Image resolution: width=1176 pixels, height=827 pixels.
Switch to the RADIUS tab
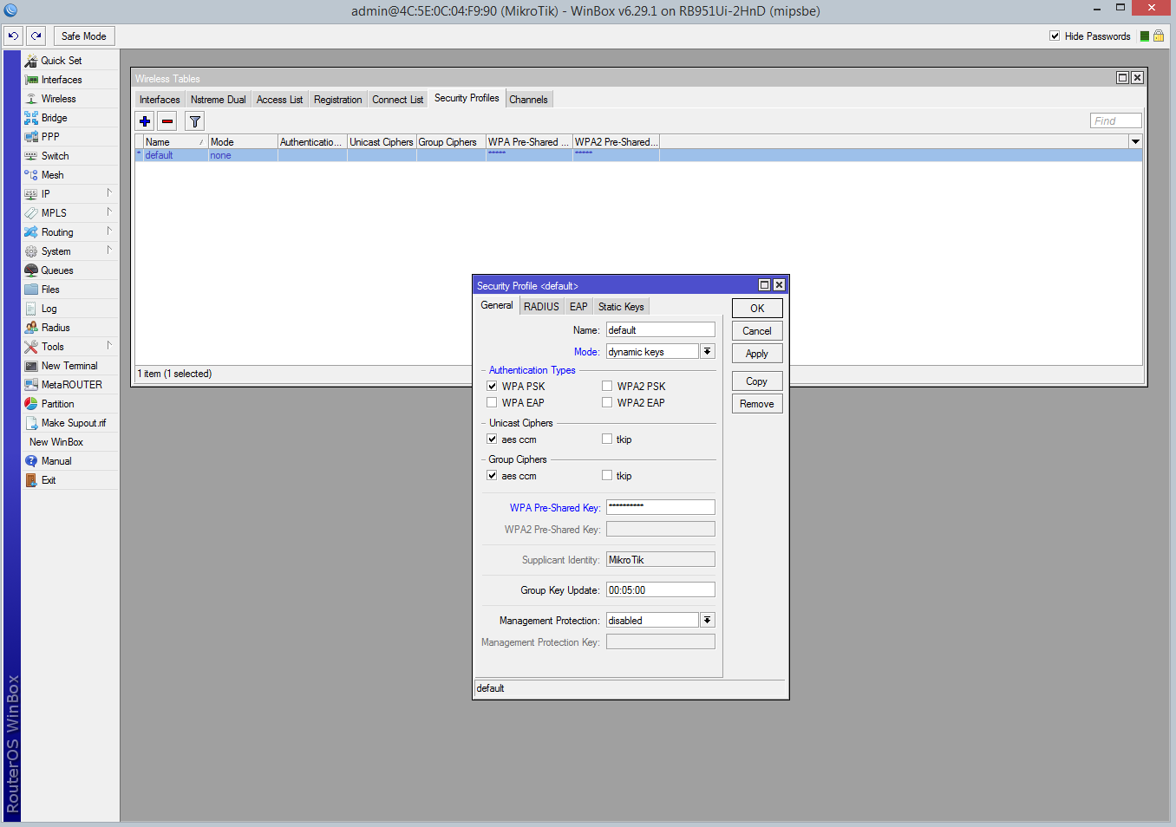point(541,307)
